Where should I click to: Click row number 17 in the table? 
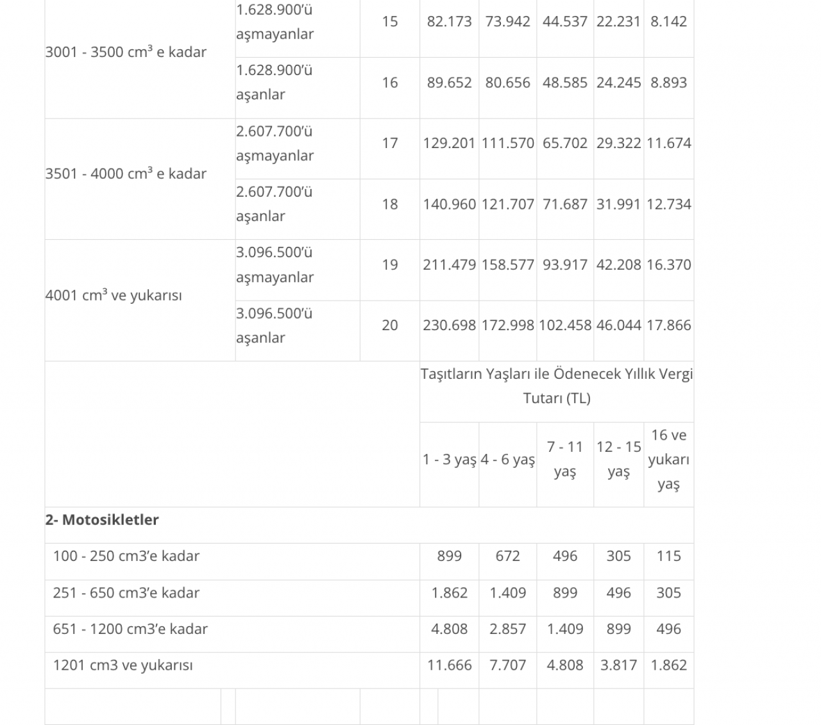[390, 143]
